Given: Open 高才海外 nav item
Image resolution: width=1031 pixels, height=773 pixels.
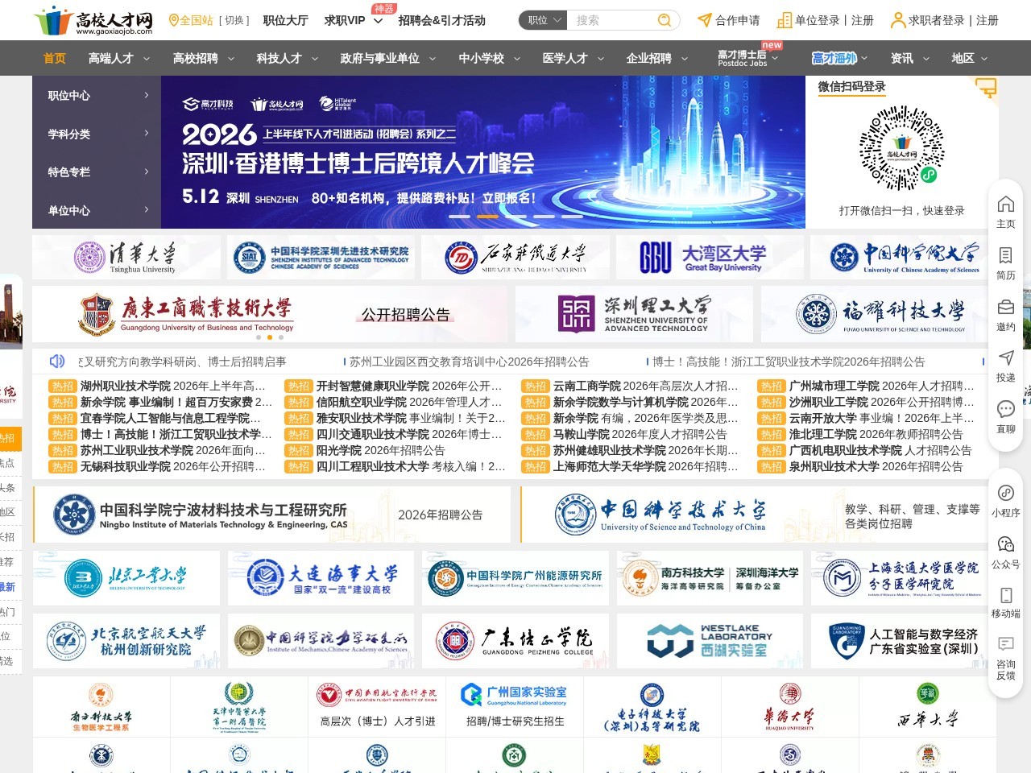Looking at the screenshot, I should (834, 58).
